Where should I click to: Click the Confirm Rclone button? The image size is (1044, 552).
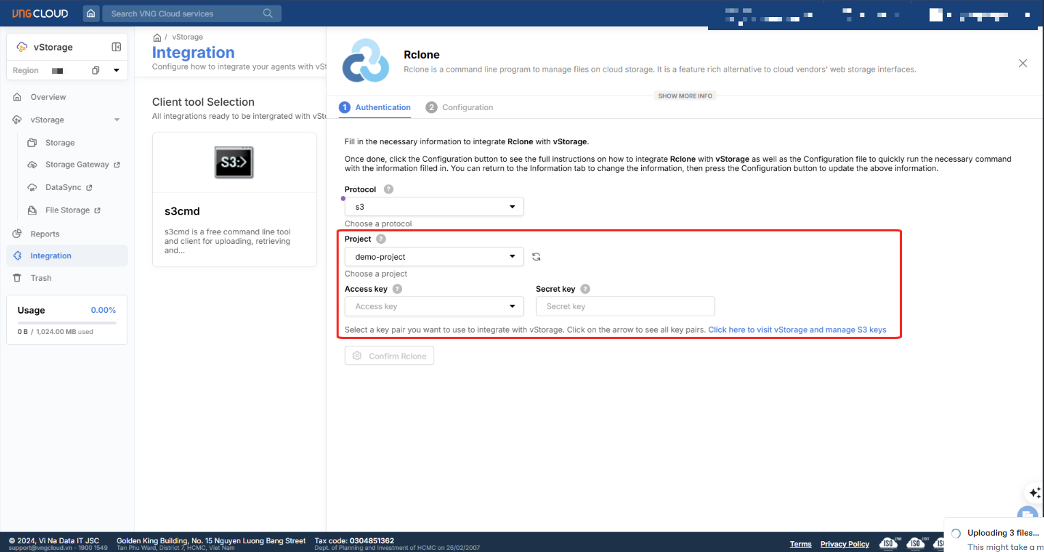(x=389, y=356)
